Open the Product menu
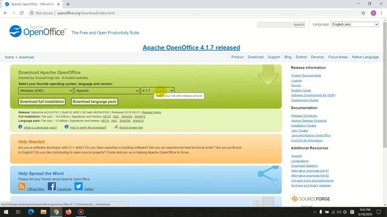 point(237,57)
